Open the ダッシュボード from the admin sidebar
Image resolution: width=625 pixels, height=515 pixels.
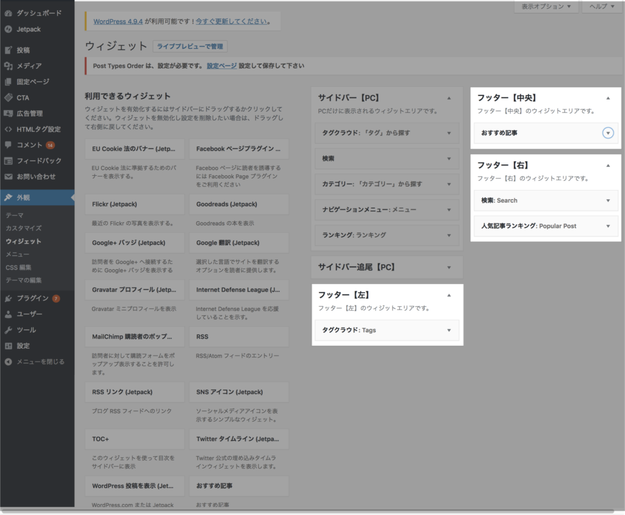pos(9,13)
